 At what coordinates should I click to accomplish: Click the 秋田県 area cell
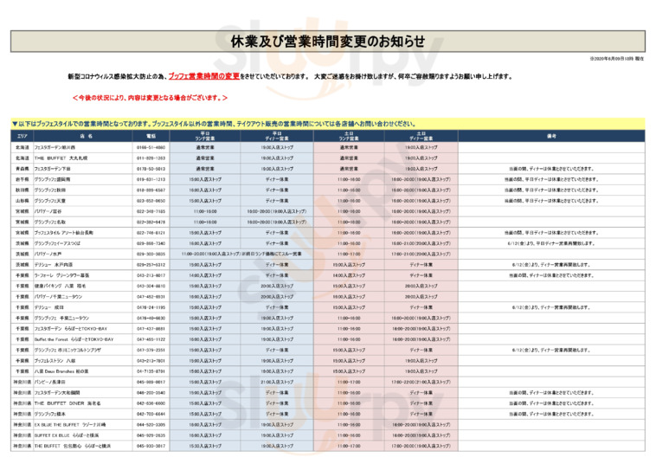pos(23,190)
